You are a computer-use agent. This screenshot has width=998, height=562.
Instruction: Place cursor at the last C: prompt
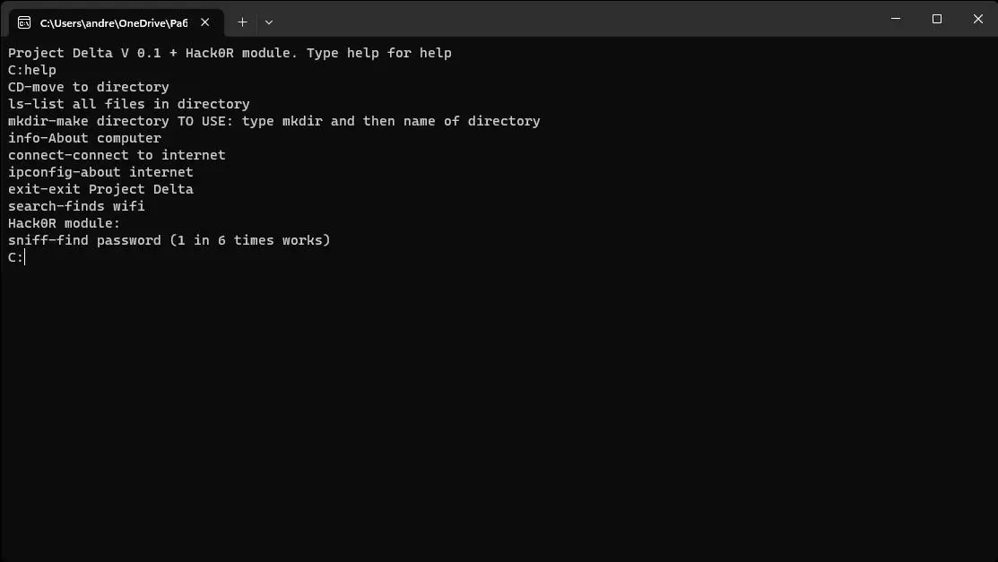25,258
